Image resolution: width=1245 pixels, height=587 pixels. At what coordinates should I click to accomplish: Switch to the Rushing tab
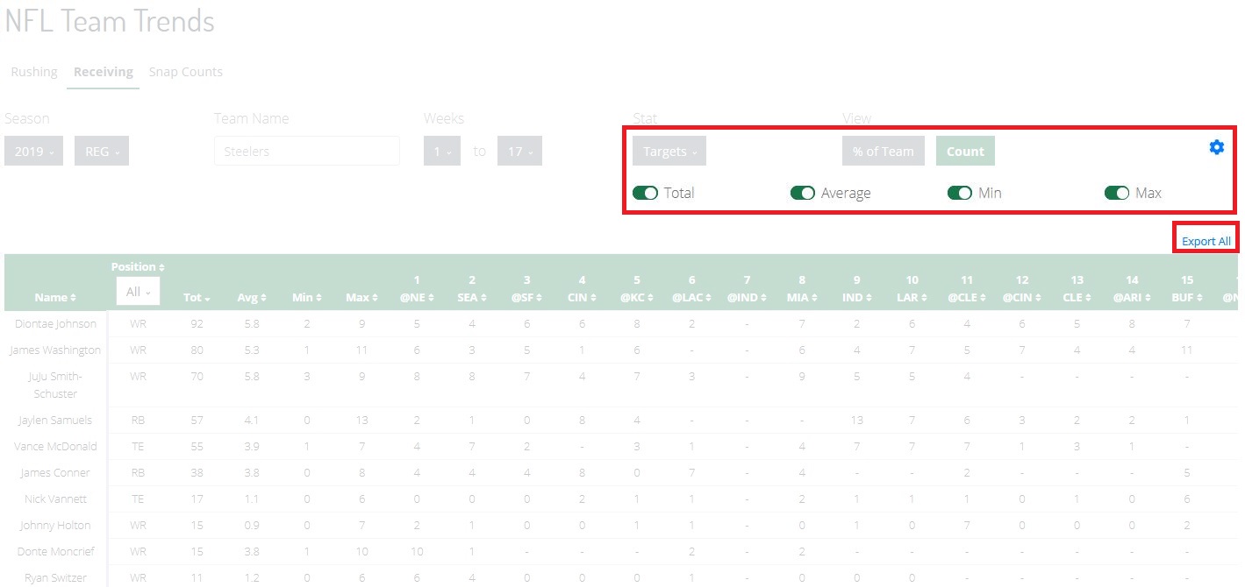coord(33,72)
